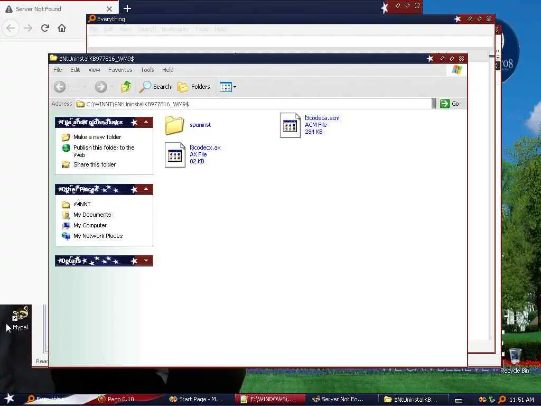Screen dimensions: 541x406
Task: Go to WINNT in Other Places
Action: (x=82, y=205)
